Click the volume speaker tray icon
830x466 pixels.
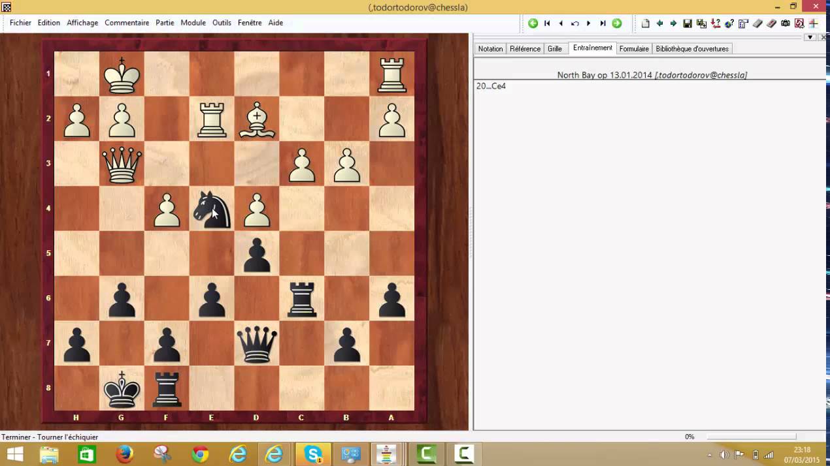(725, 455)
